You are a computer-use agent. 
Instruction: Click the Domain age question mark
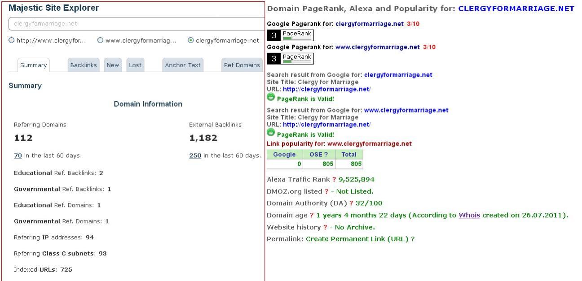pos(312,215)
